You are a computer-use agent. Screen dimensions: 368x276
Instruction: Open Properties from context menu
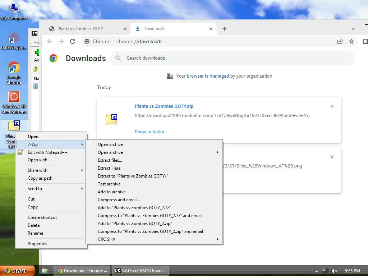tap(51, 243)
